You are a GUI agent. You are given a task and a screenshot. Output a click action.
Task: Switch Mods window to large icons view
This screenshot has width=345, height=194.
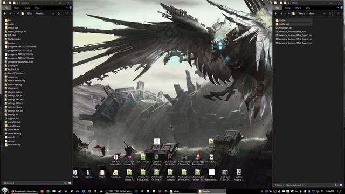click(341, 185)
